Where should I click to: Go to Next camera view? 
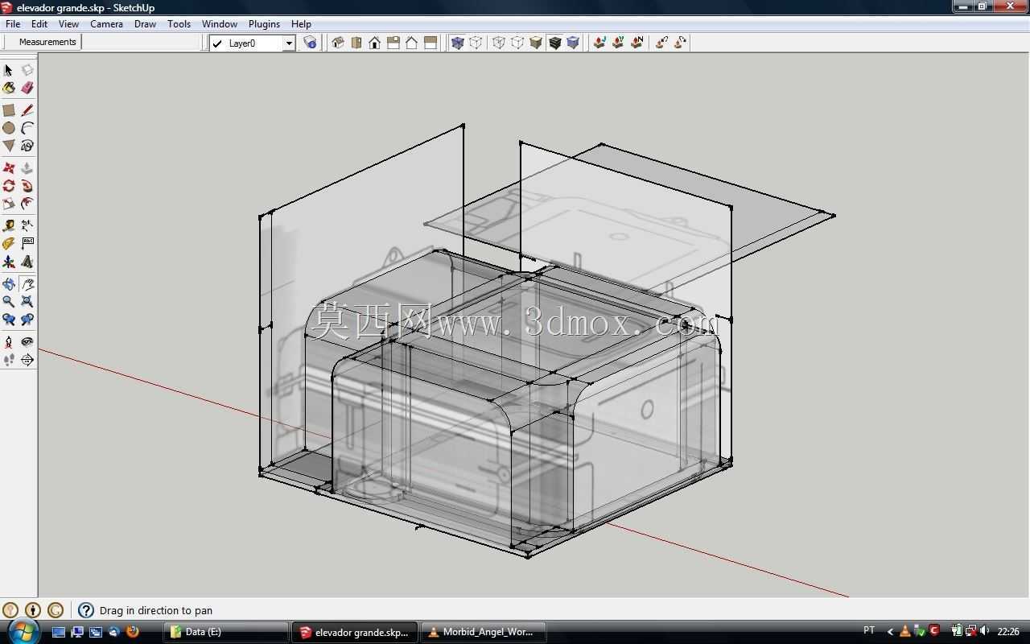(x=27, y=320)
